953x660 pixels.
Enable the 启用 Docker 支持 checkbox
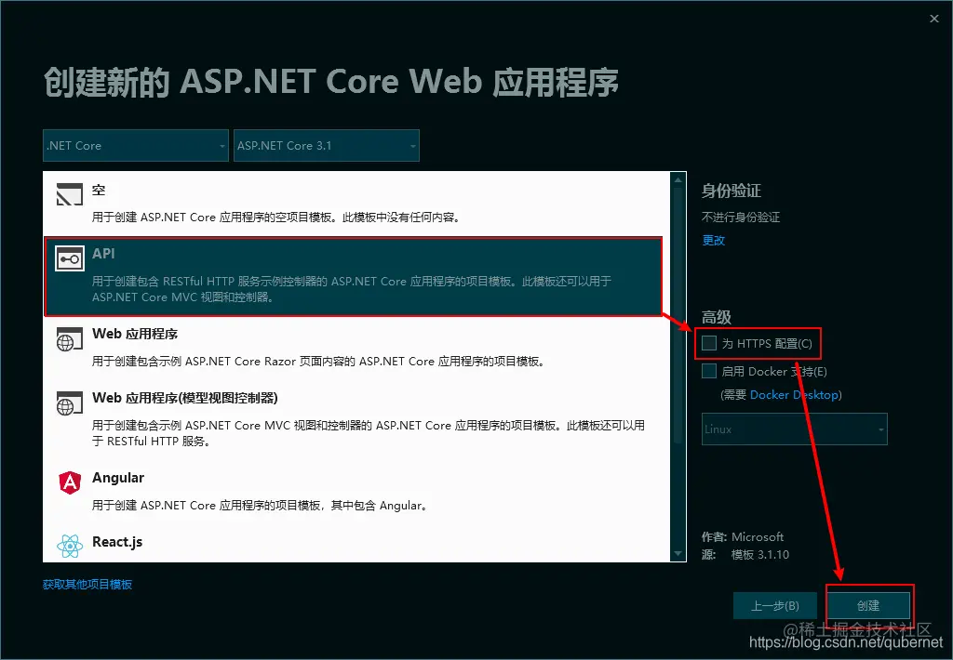click(x=708, y=371)
